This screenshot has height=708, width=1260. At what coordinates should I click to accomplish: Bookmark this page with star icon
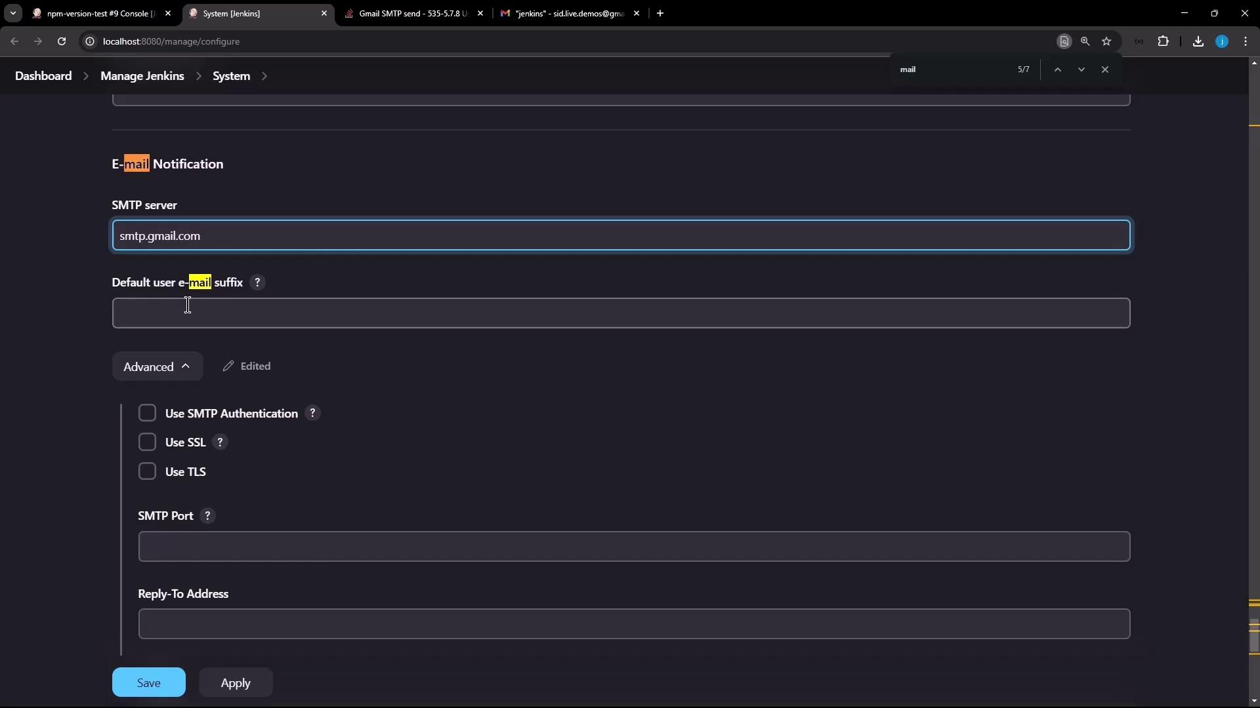(x=1106, y=41)
